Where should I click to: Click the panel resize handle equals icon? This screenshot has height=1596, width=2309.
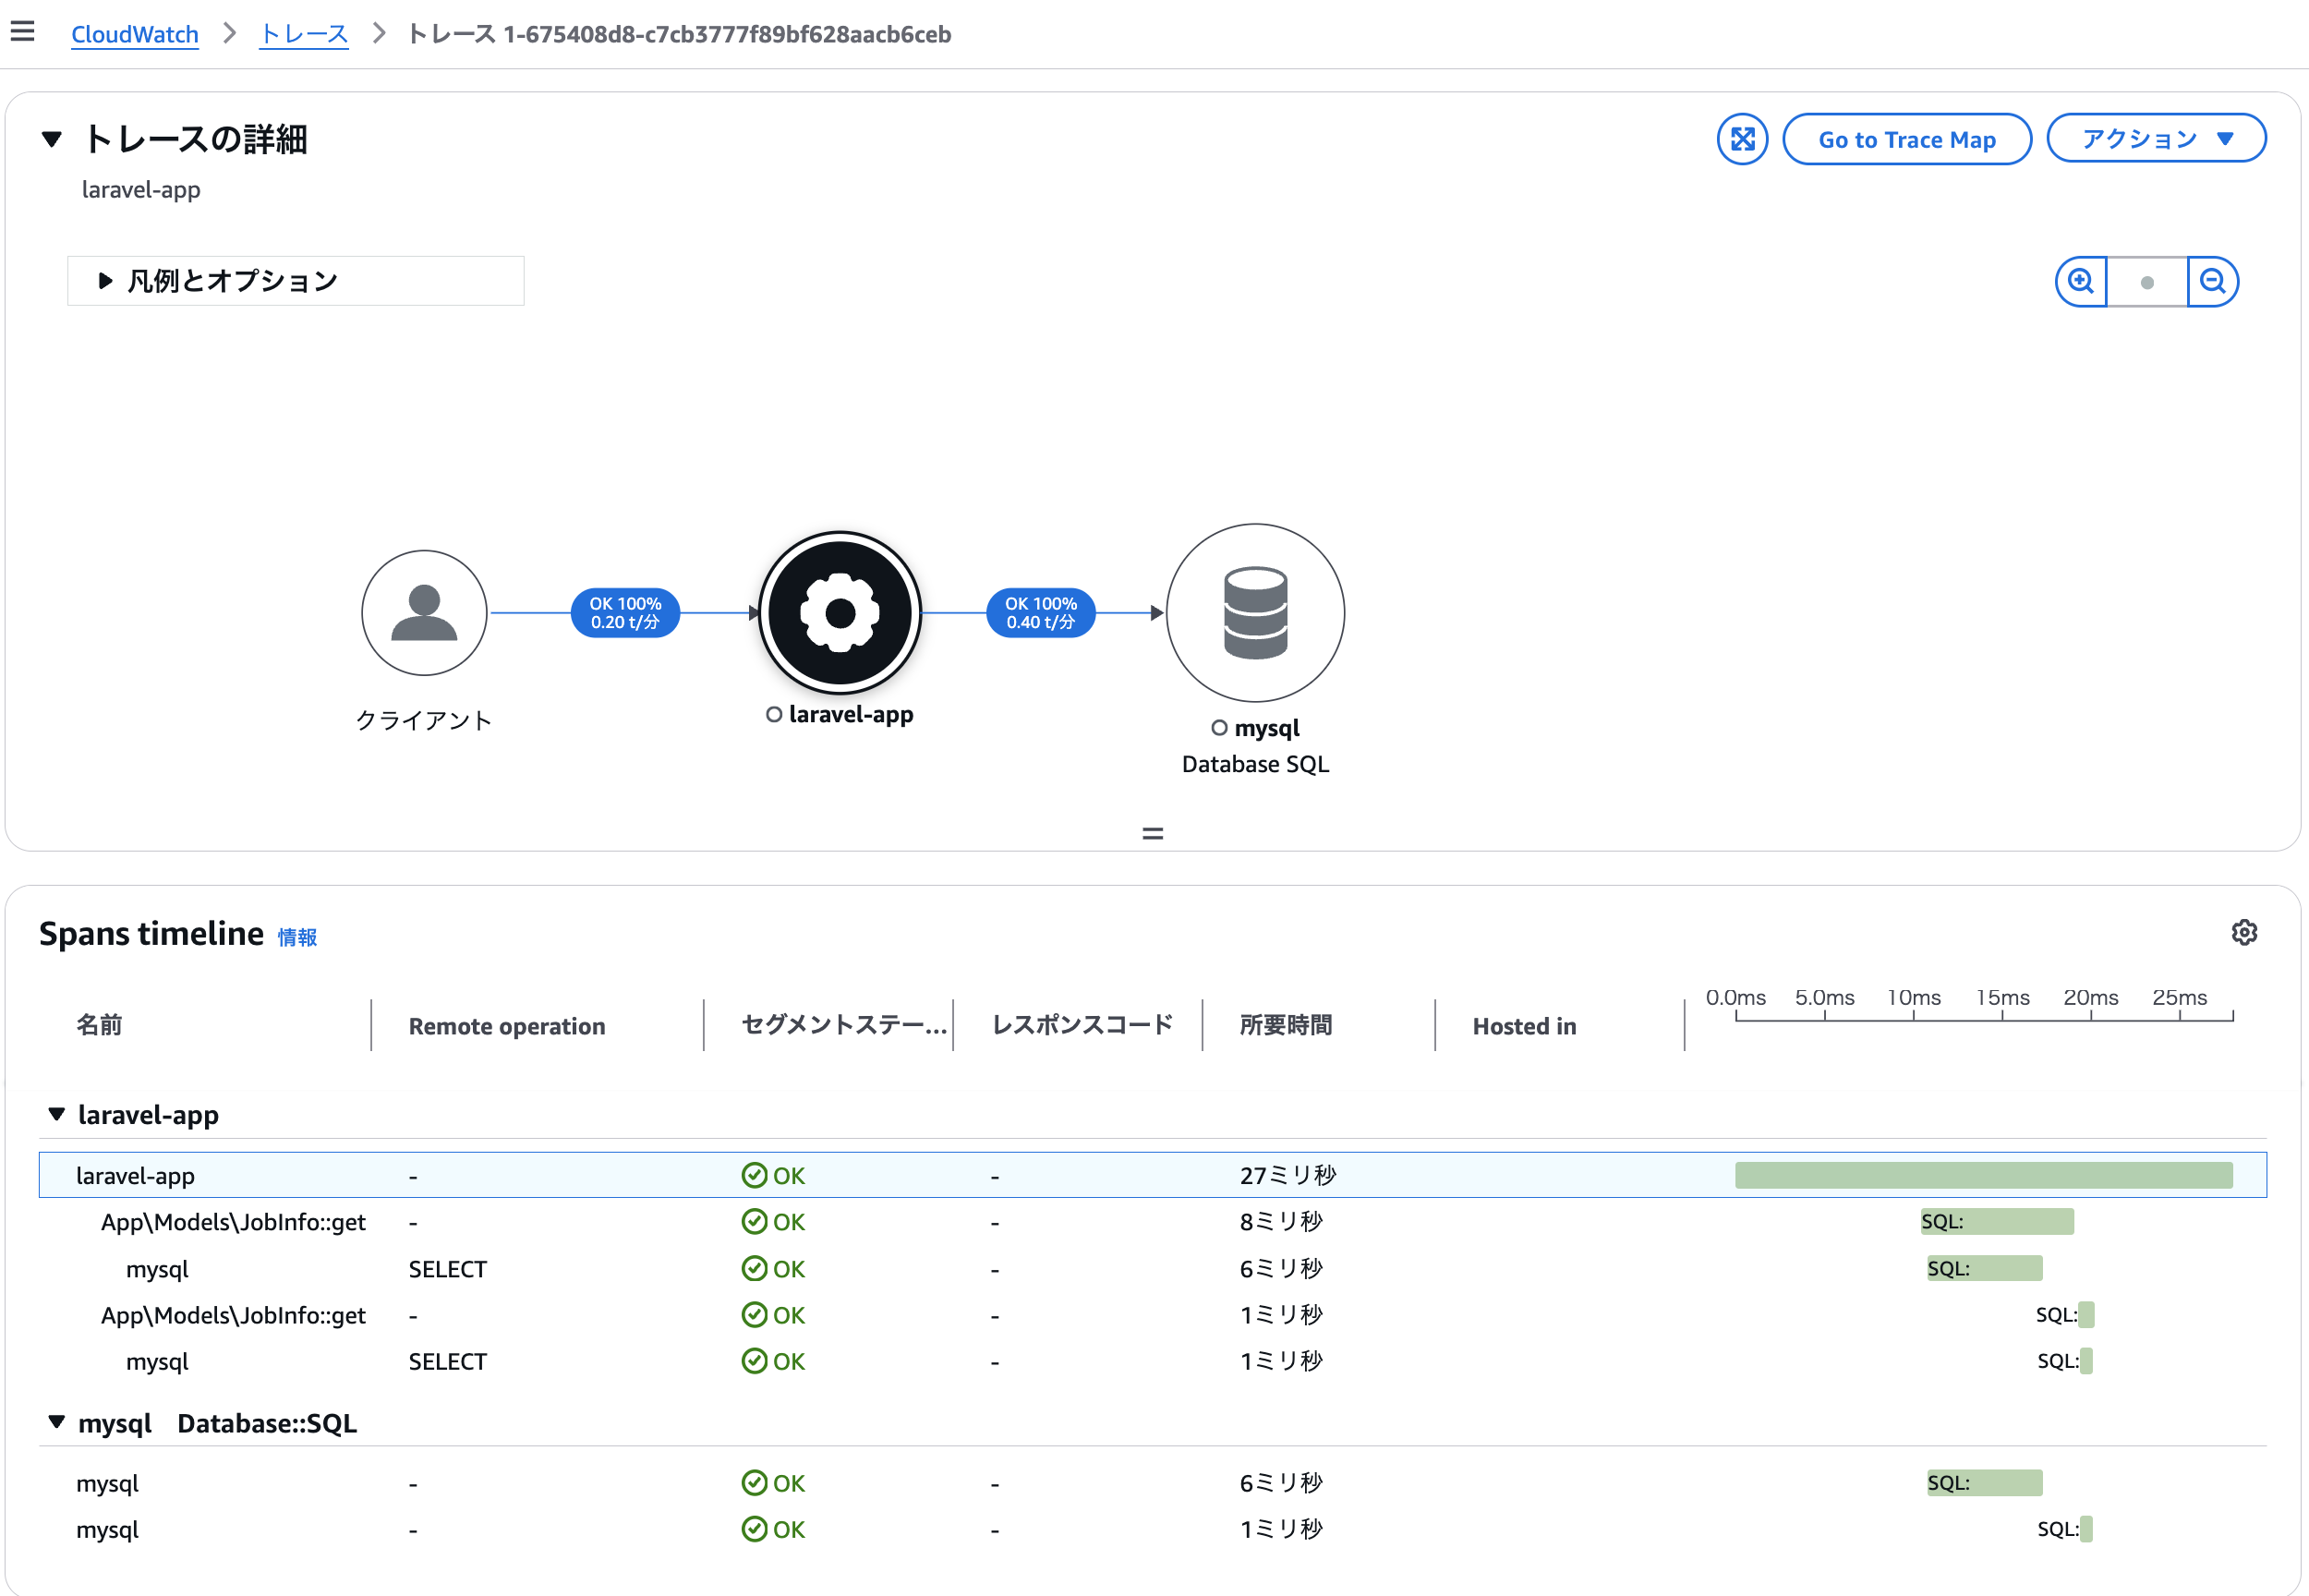pyautogui.click(x=1152, y=833)
